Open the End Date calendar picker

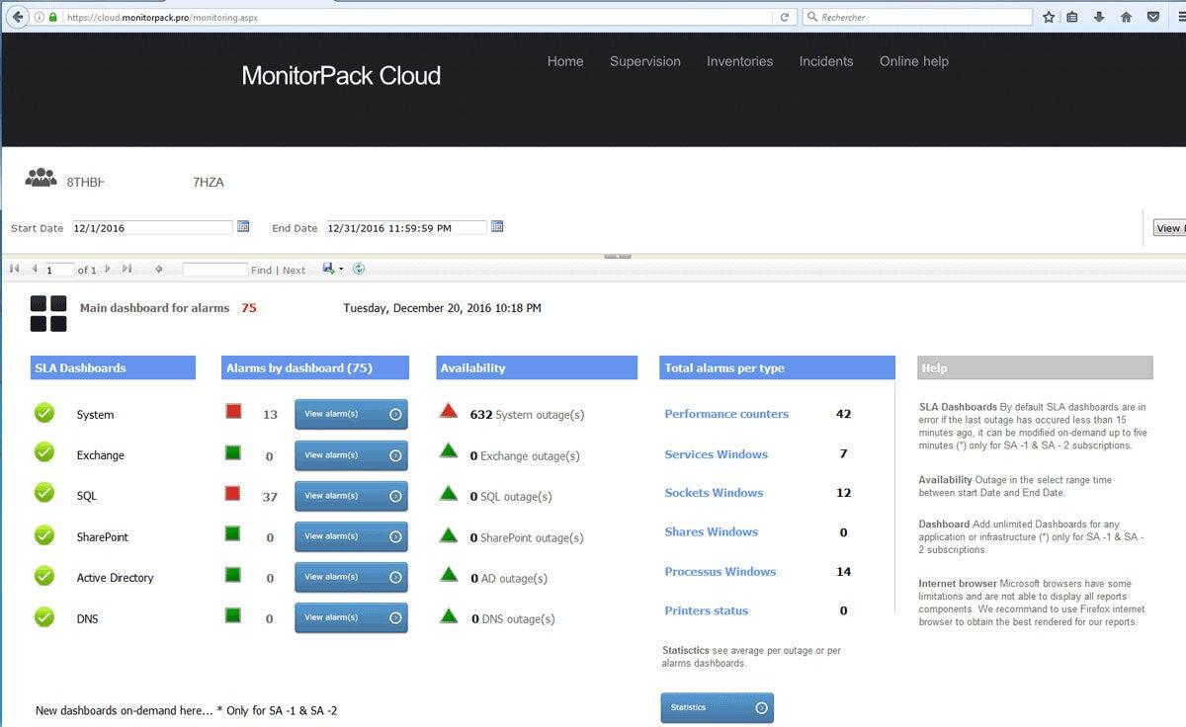coord(496,226)
